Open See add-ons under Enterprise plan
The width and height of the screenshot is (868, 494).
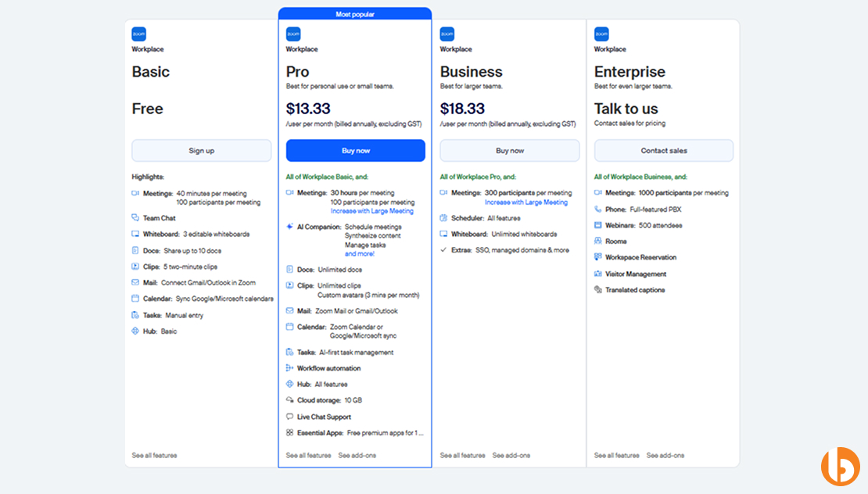[x=665, y=455]
